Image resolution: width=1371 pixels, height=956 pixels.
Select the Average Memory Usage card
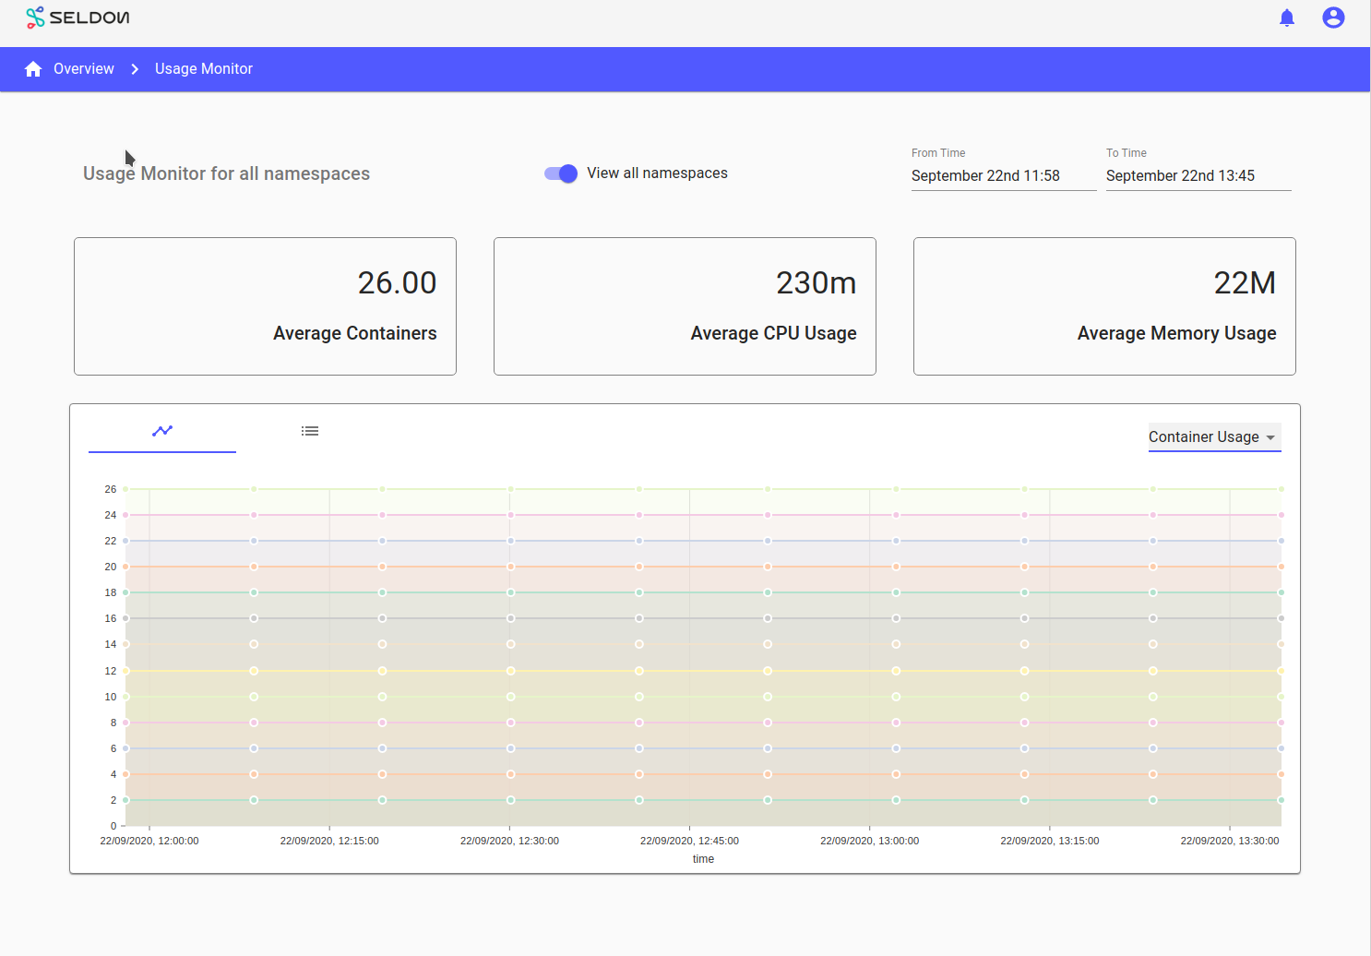tap(1104, 306)
